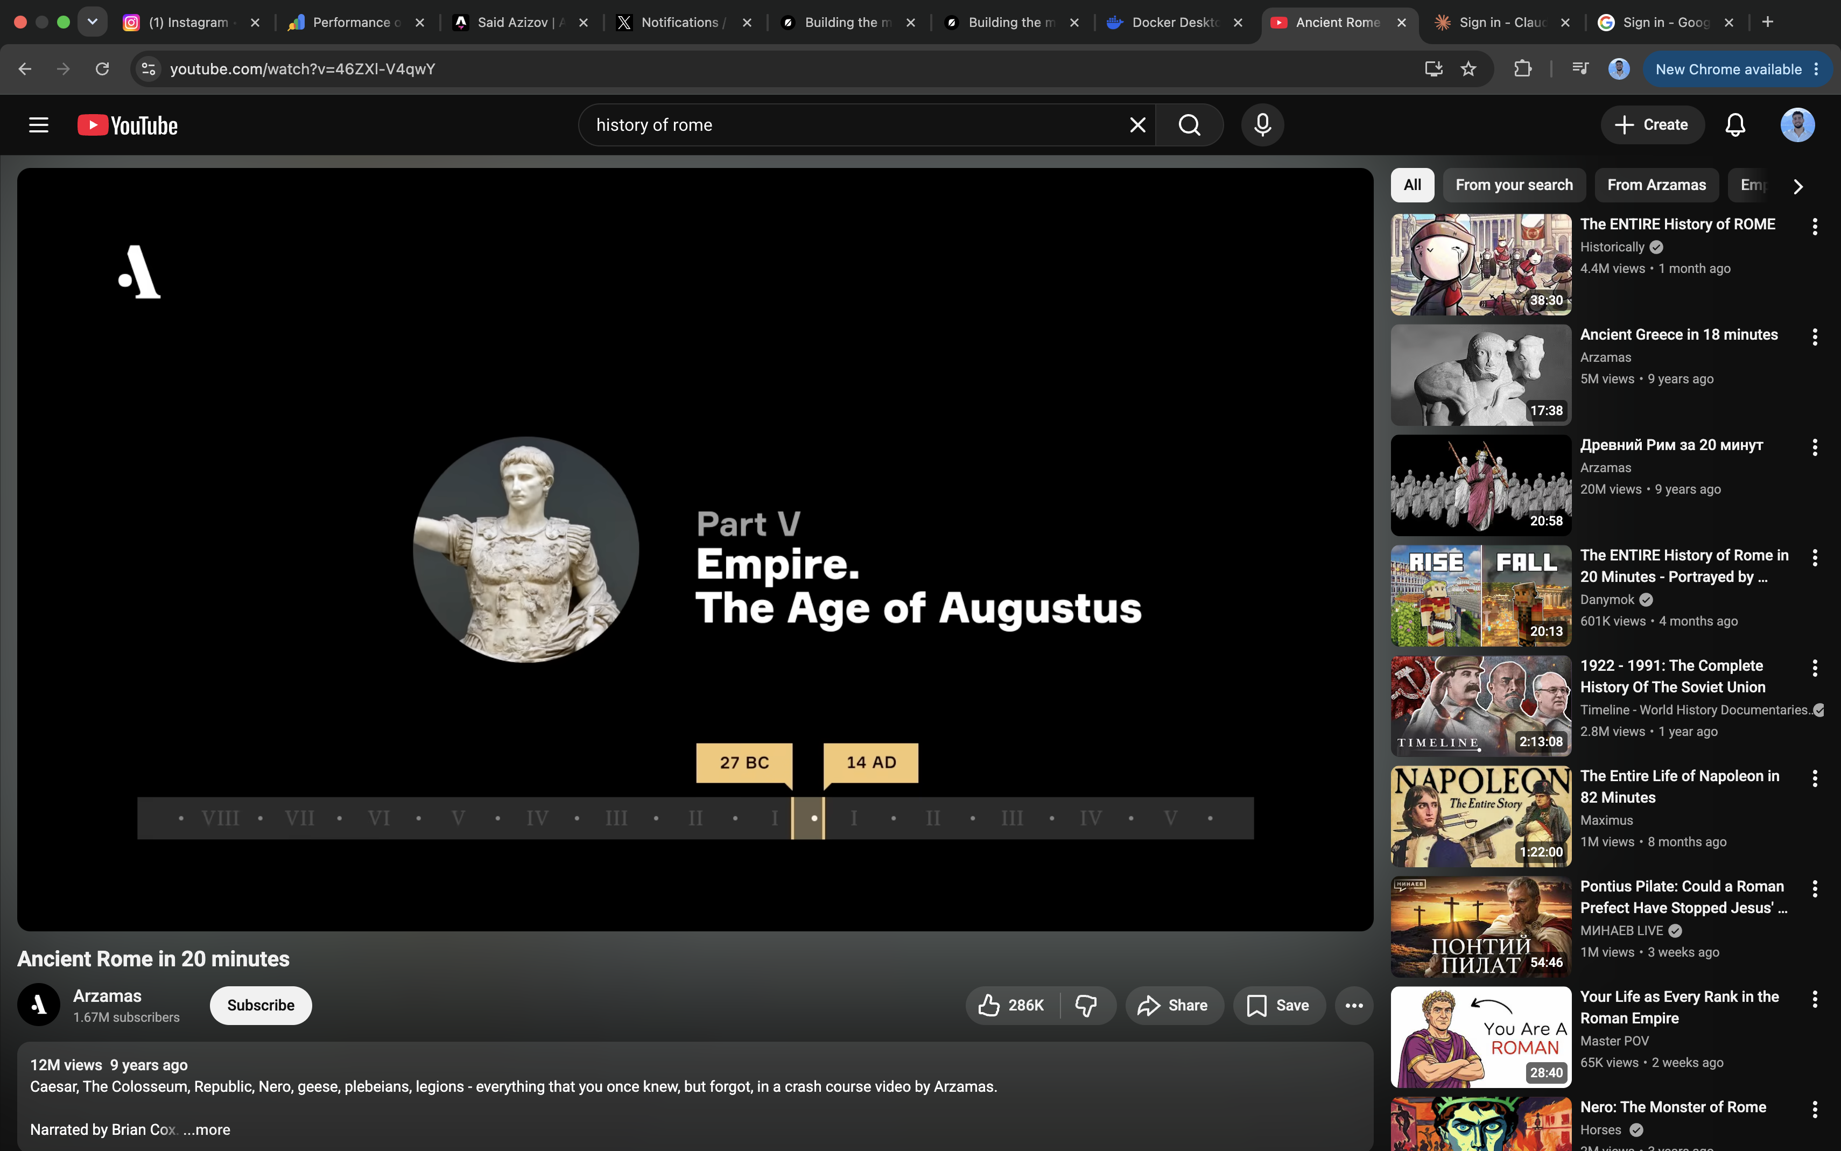Bookmark this page with star icon

click(1468, 68)
